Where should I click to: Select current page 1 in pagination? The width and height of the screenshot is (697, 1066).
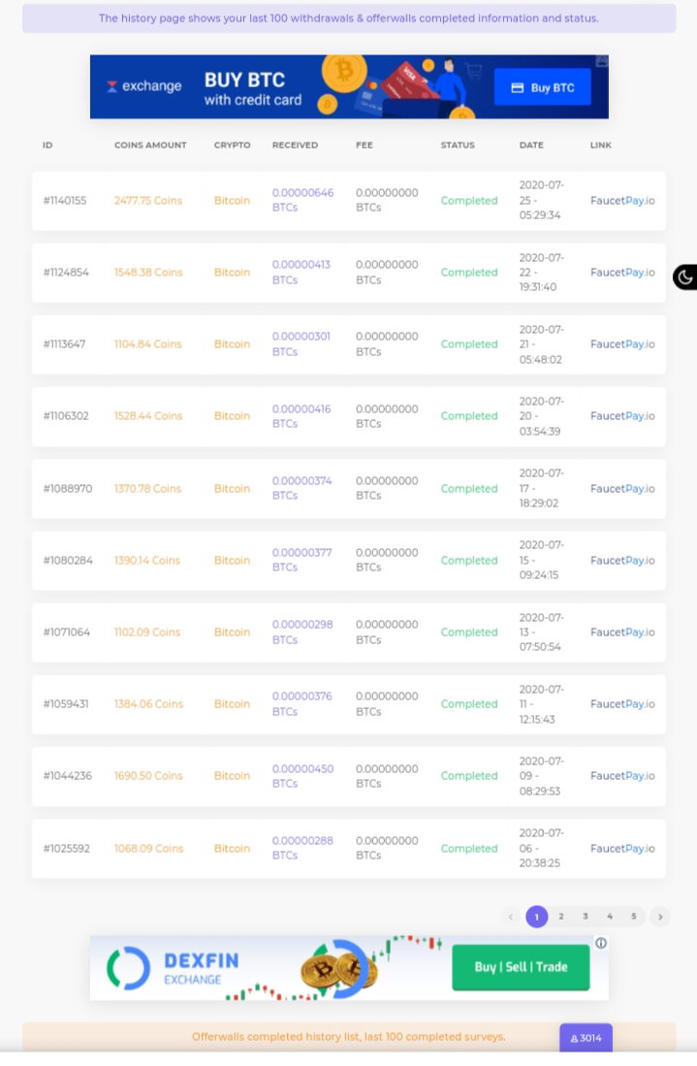point(537,917)
